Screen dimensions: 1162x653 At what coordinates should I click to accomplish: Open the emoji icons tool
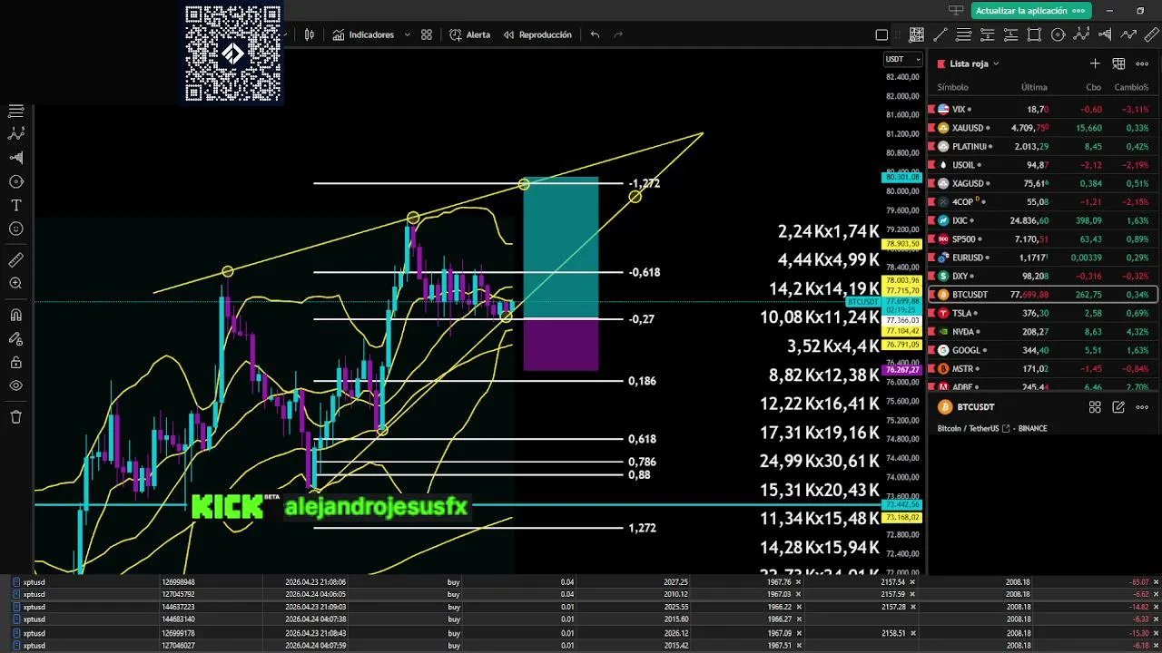[x=15, y=229]
